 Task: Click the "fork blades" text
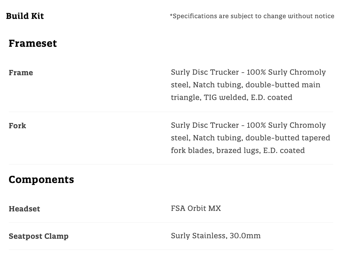pos(191,150)
